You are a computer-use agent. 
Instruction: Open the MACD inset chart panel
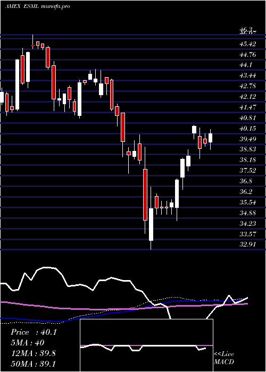146,345
